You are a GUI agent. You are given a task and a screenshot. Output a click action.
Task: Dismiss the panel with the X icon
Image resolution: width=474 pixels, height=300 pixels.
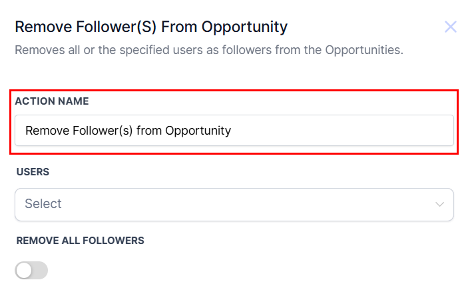coord(451,27)
